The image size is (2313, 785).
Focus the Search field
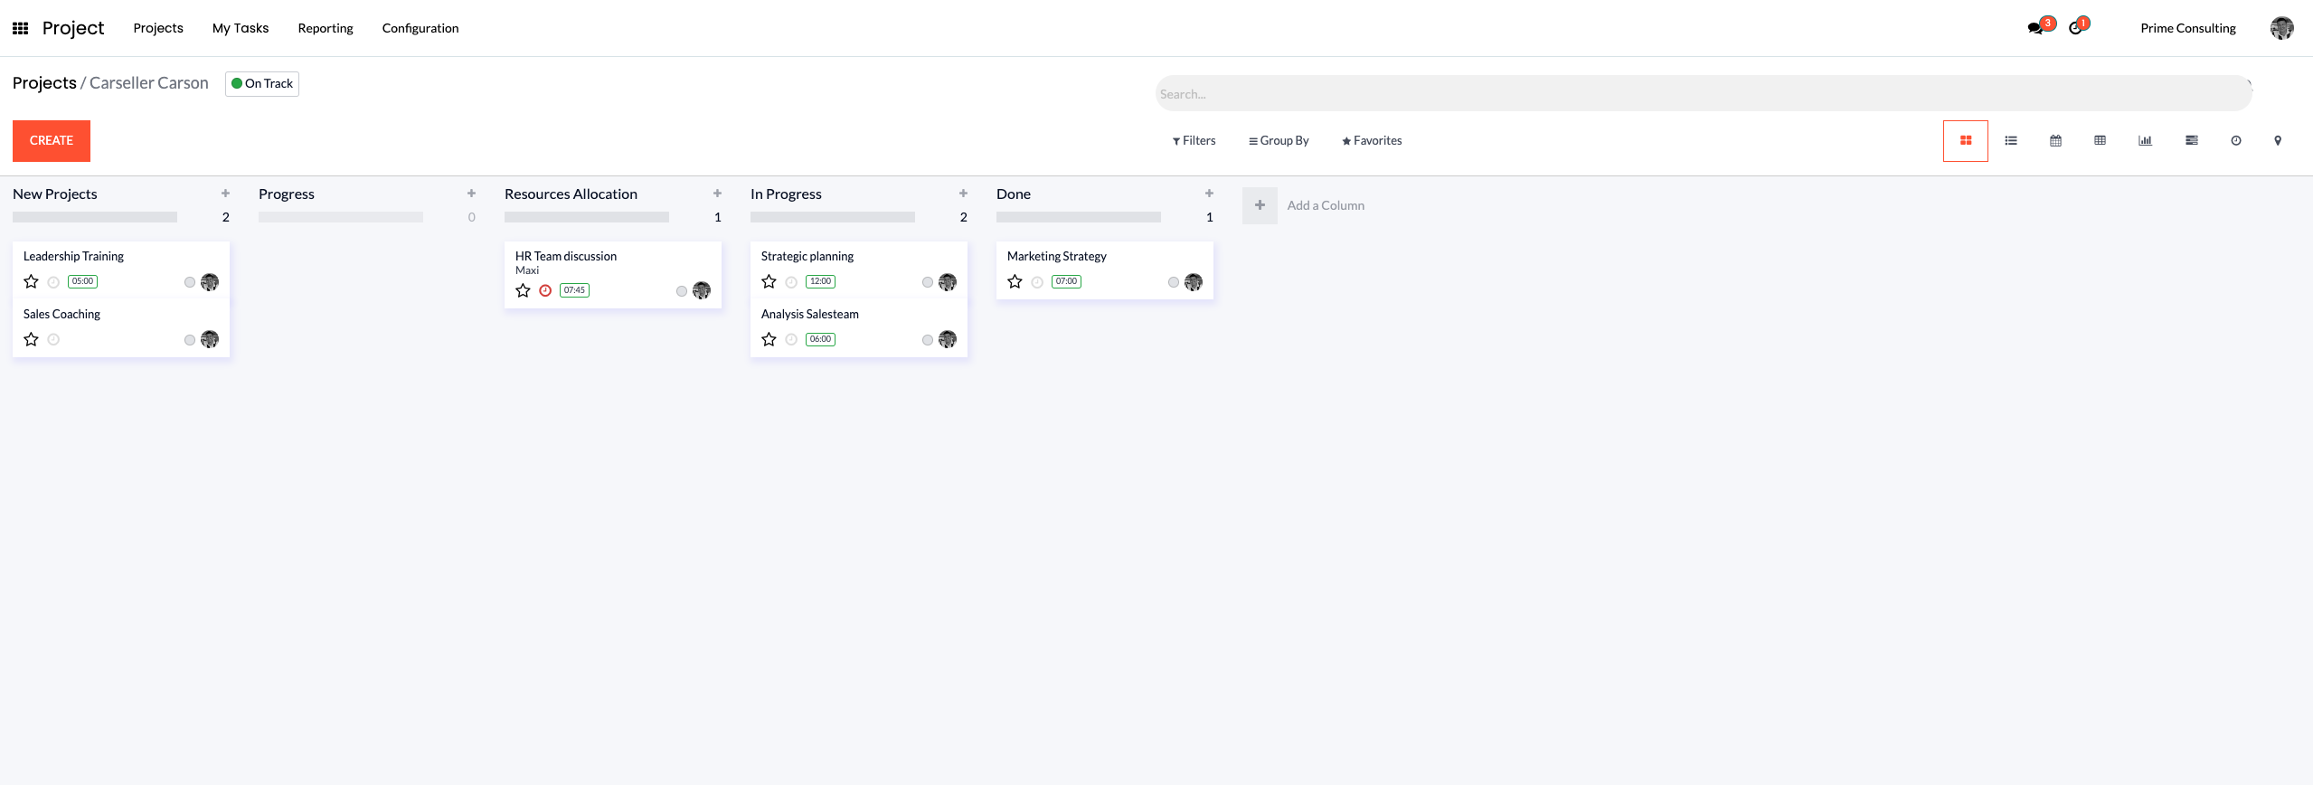point(1704,94)
